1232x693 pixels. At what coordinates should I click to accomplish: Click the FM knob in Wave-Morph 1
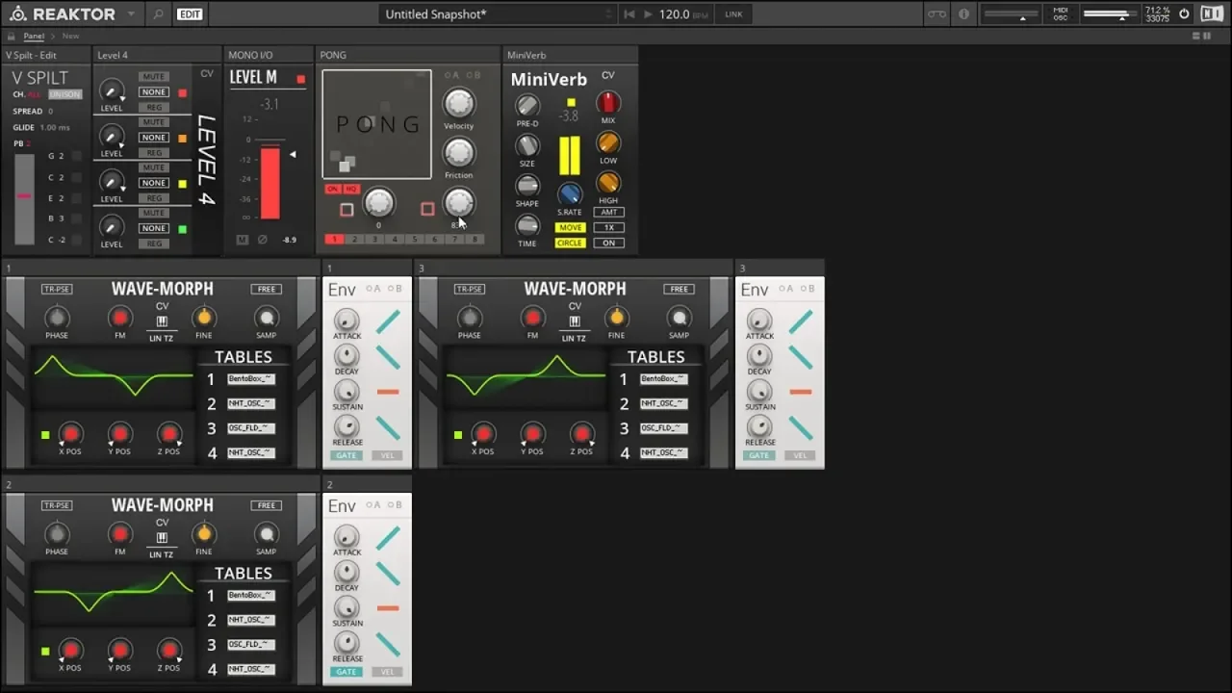point(119,318)
